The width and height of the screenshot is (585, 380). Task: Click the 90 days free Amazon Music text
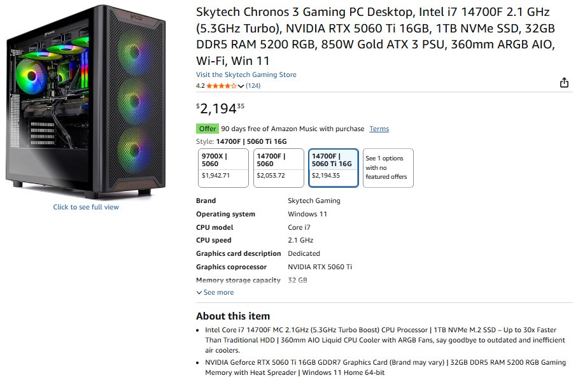[x=292, y=129]
